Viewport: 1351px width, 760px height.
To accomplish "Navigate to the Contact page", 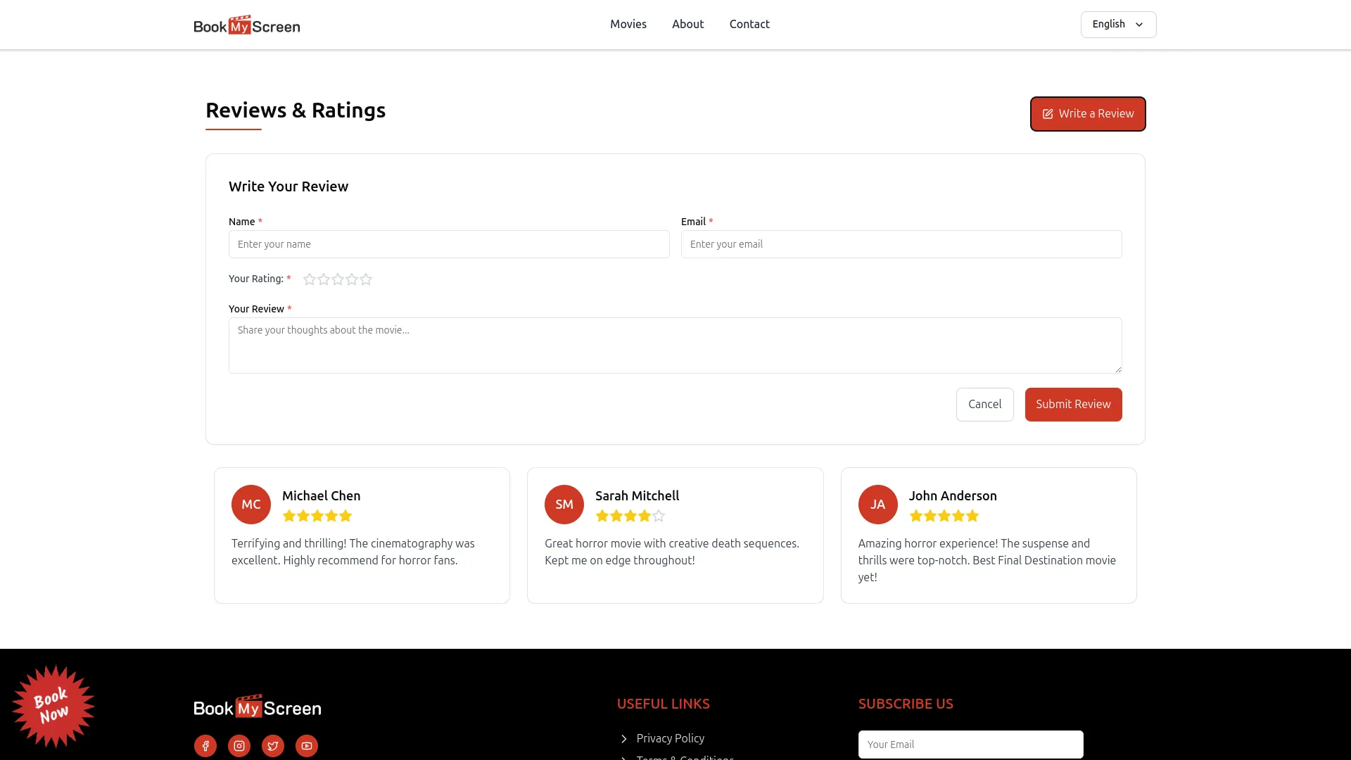I will coord(749,24).
